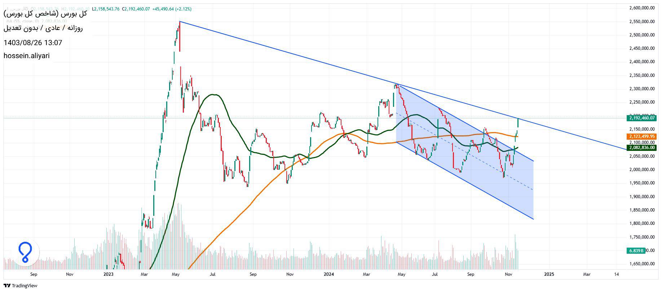
Task: Click the 2,400,000.00 price axis label
Action: point(642,62)
